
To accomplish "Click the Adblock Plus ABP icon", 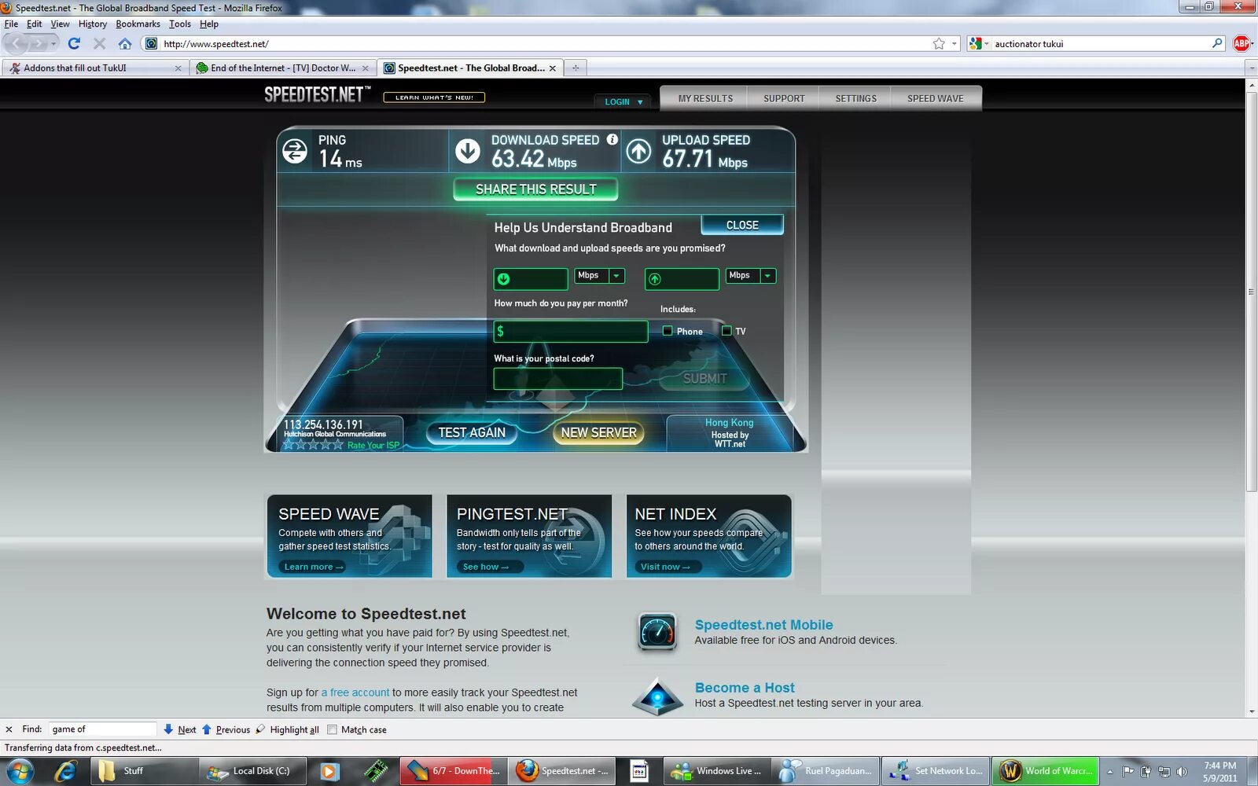I will point(1241,44).
